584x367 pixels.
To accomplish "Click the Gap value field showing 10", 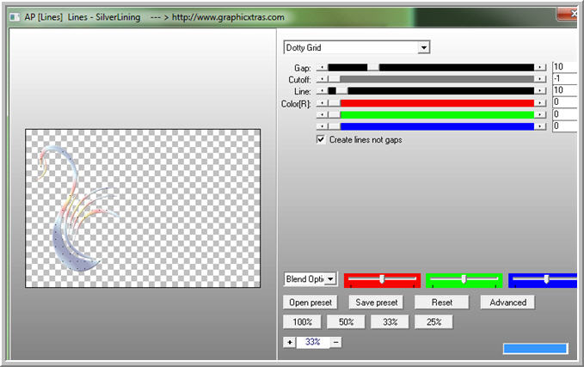I will pyautogui.click(x=564, y=67).
